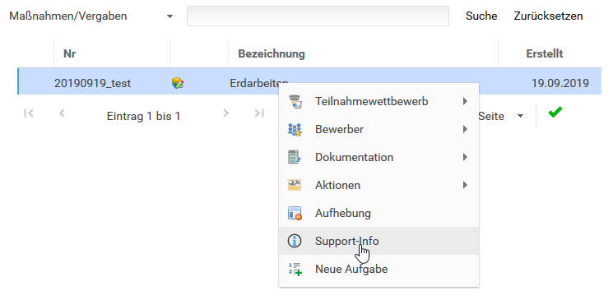Go to the first page of entries
The image size is (613, 300).
pyautogui.click(x=29, y=113)
